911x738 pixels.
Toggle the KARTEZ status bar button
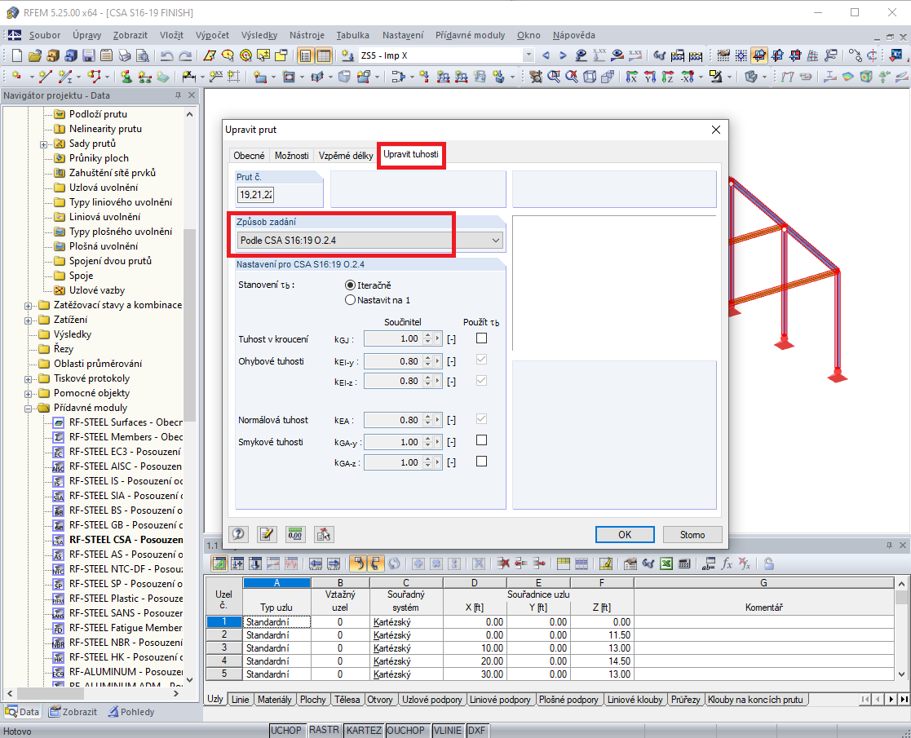pyautogui.click(x=364, y=731)
